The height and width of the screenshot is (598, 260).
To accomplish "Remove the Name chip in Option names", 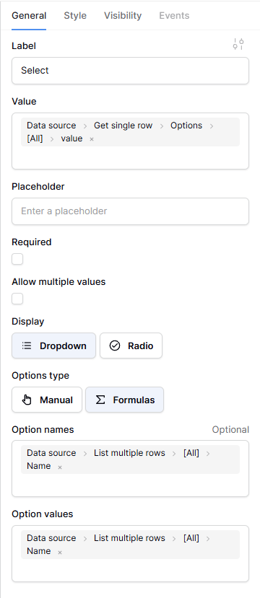I will 60,467.
